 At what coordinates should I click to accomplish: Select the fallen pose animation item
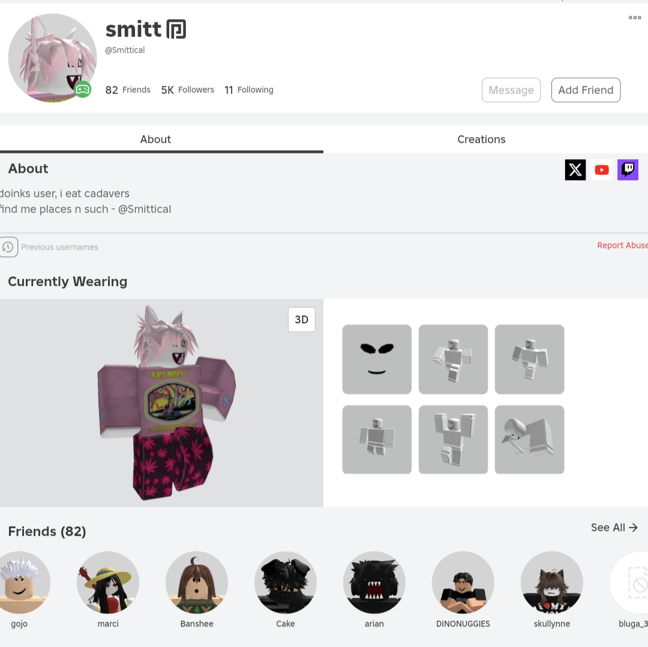pos(529,439)
